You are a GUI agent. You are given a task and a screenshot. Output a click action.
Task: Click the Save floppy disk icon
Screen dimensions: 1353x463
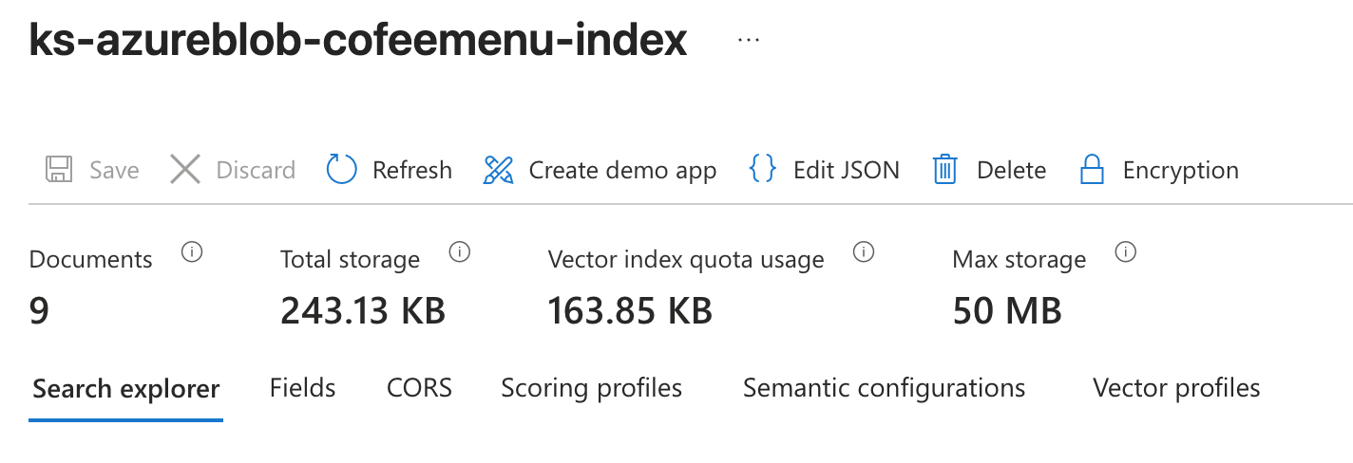coord(59,170)
